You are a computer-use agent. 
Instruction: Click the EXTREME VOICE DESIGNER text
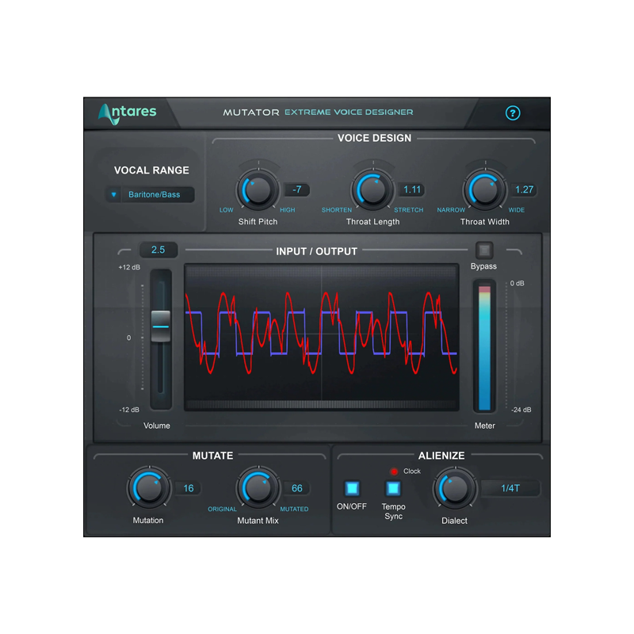point(349,112)
